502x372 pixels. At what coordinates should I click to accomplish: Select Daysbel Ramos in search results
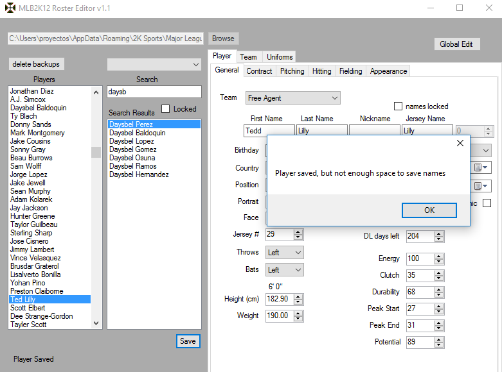(154, 166)
